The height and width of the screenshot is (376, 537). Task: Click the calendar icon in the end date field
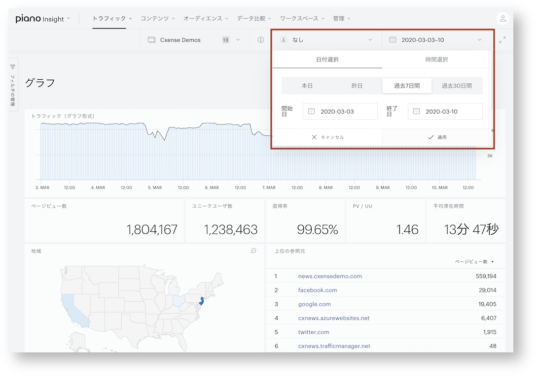click(x=416, y=111)
